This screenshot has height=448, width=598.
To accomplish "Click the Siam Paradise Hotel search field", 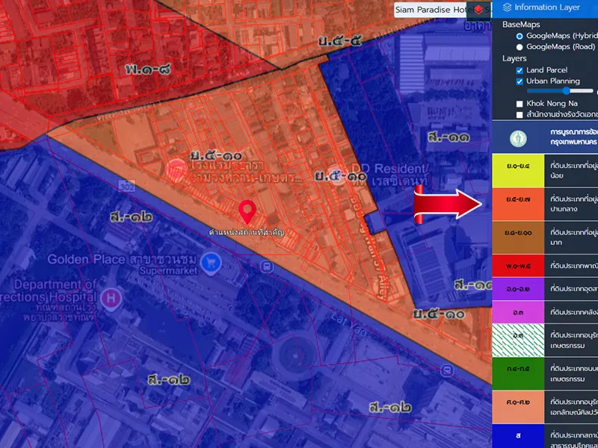I will 432,10.
